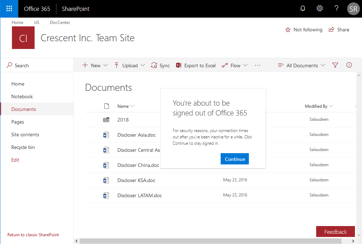Open the Office 365 app launcher
Viewport: 362px width, 244px height.
(x=9, y=9)
